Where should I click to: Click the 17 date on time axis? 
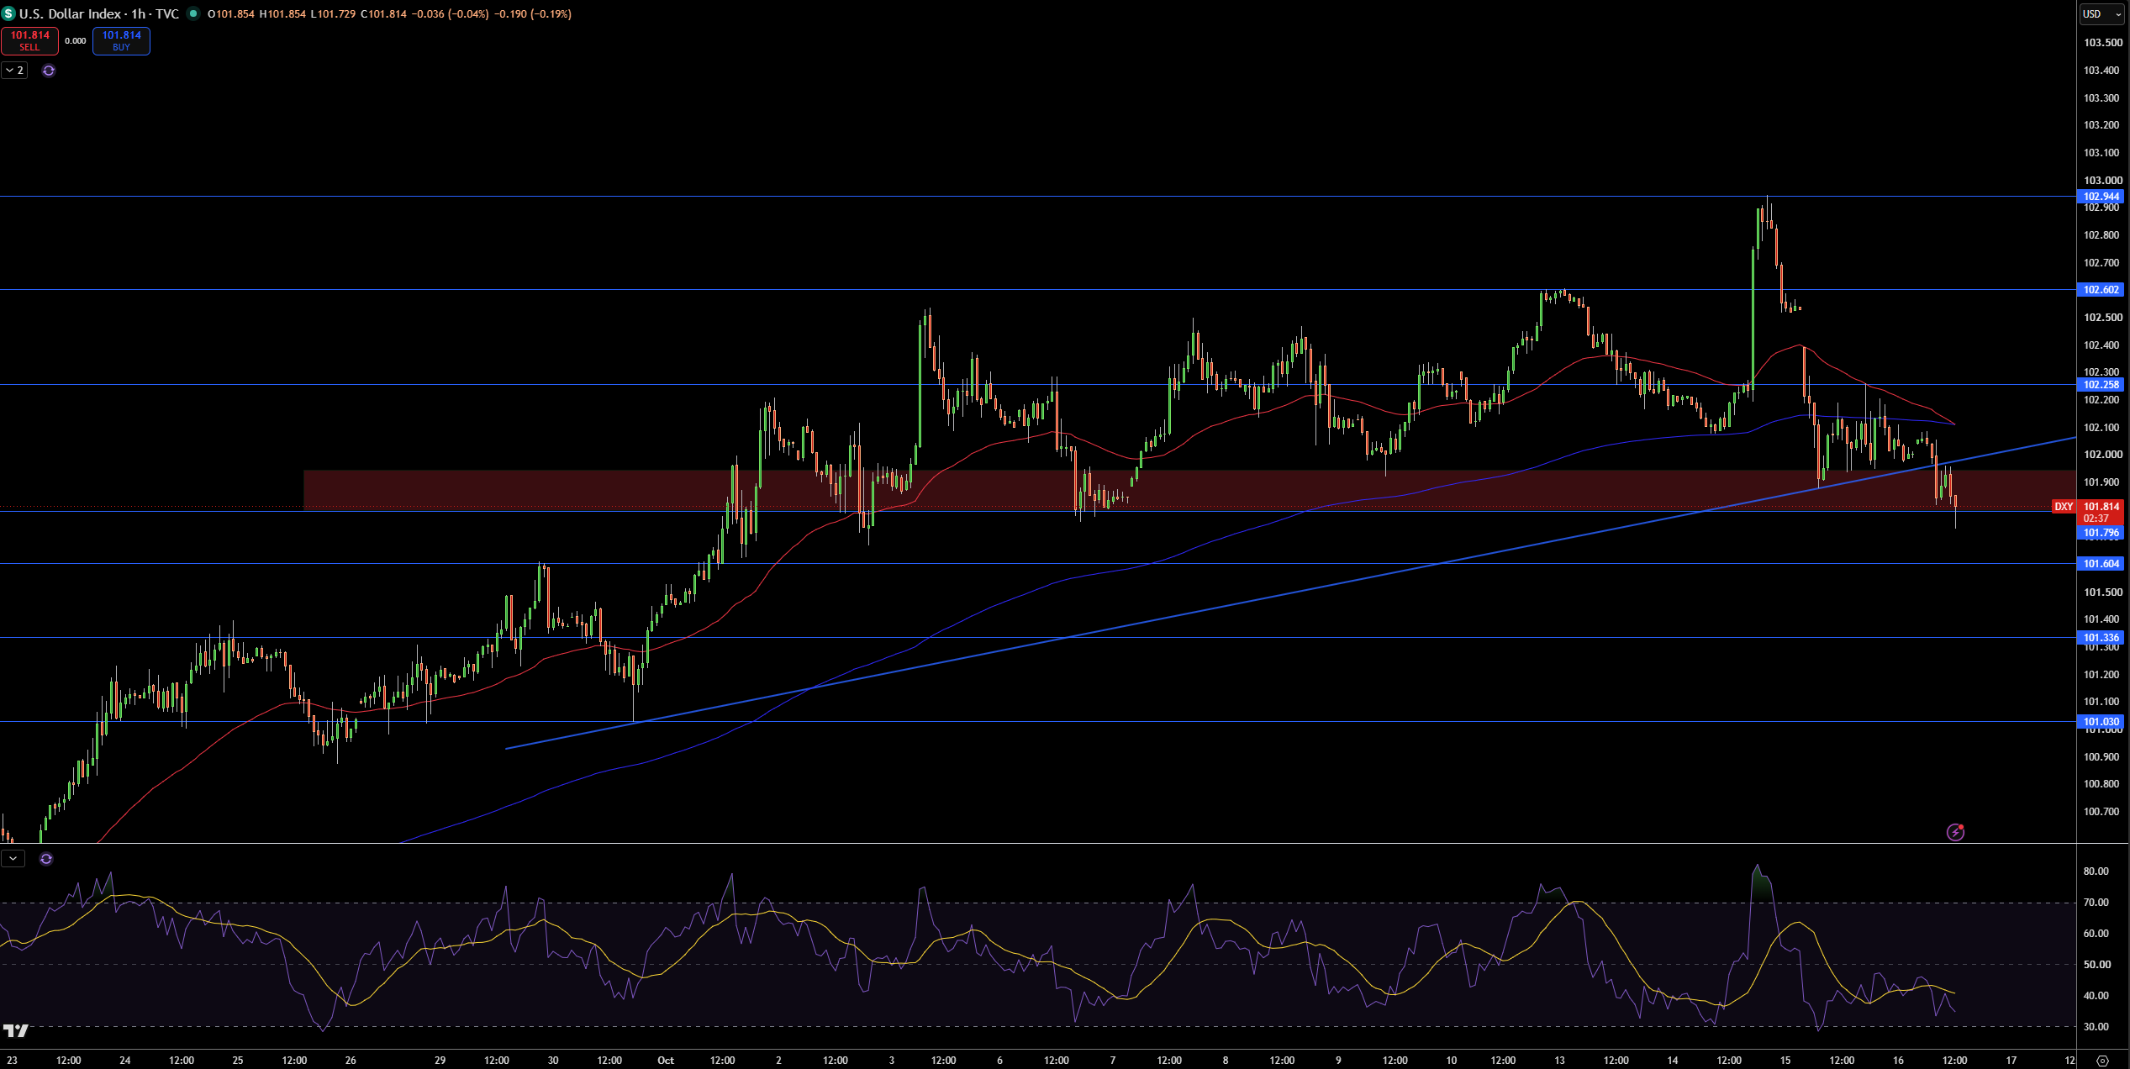click(2011, 1061)
